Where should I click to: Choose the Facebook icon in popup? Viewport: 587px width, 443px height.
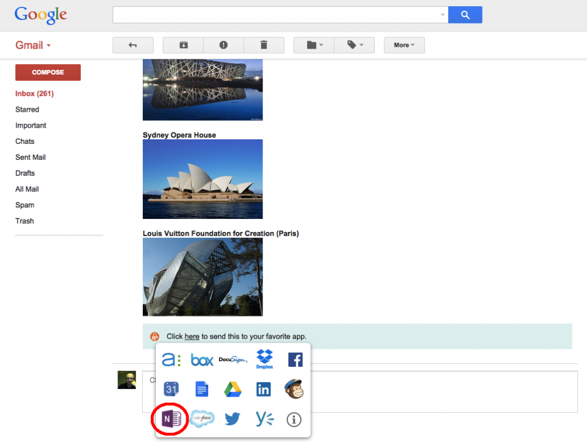point(295,359)
